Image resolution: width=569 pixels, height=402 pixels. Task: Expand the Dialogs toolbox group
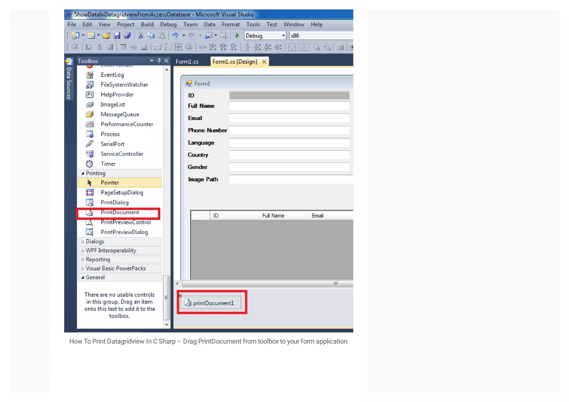83,242
